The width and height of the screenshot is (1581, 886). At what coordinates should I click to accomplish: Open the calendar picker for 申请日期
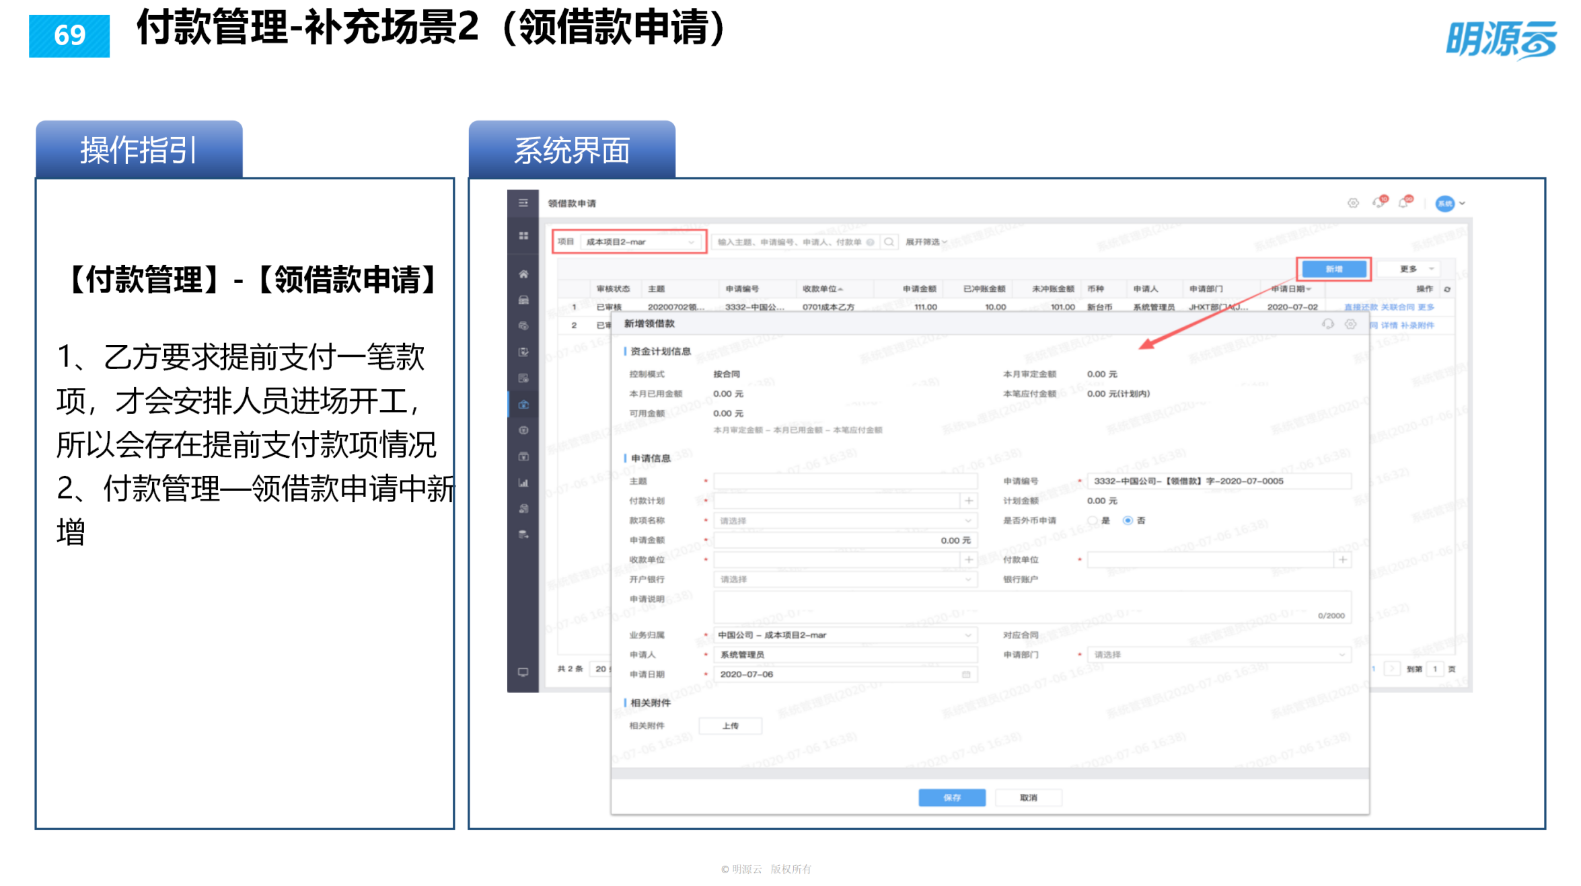click(965, 674)
